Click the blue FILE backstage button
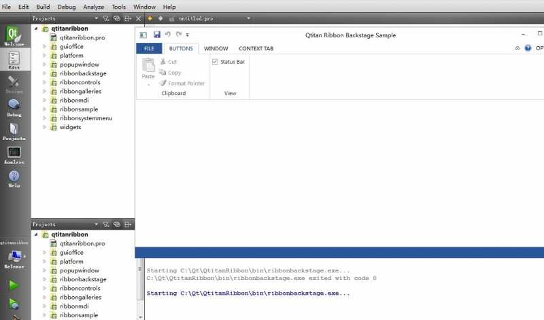544x320 pixels. coord(149,48)
